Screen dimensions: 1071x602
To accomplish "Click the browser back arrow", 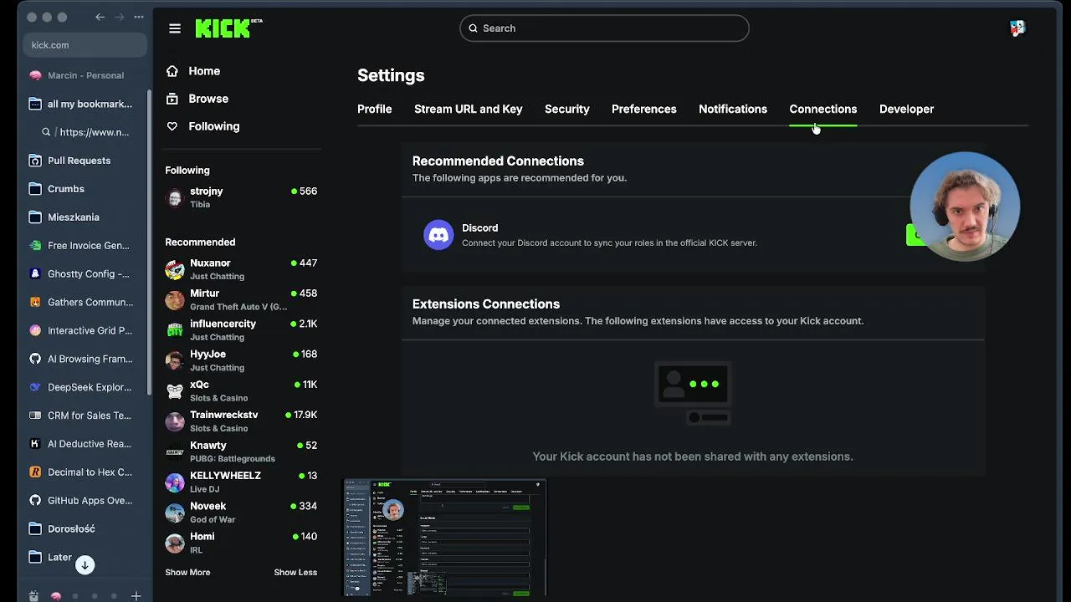I will [100, 17].
